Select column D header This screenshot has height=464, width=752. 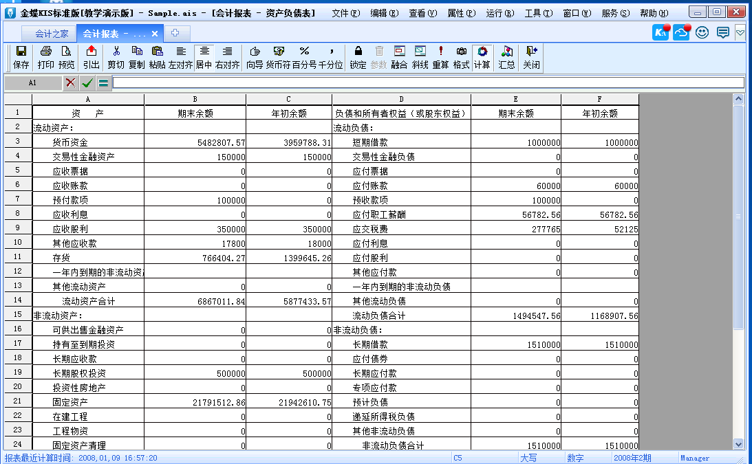coord(401,99)
